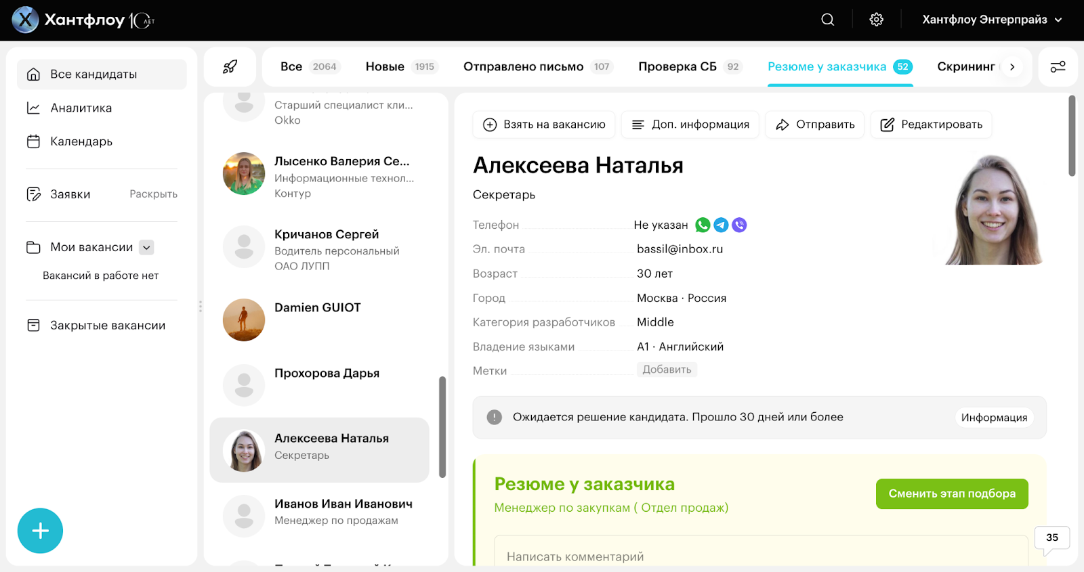
Task: Switch to Проверка СБ tab
Action: pos(690,66)
